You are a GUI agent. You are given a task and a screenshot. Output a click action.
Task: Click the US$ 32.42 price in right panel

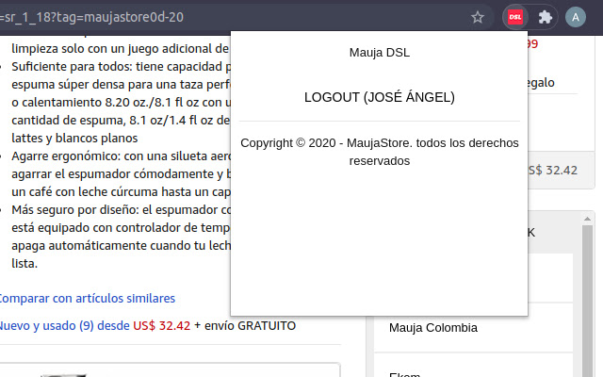(553, 171)
